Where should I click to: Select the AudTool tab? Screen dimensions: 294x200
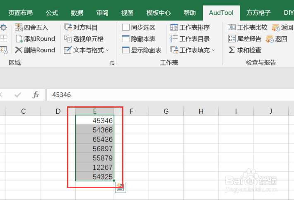(x=221, y=13)
